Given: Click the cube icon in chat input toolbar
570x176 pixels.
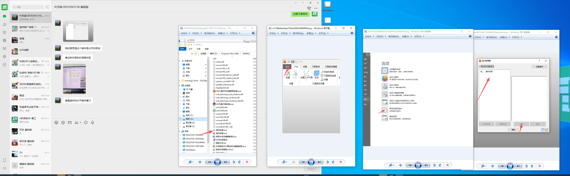Looking at the screenshot, I should click(x=63, y=123).
